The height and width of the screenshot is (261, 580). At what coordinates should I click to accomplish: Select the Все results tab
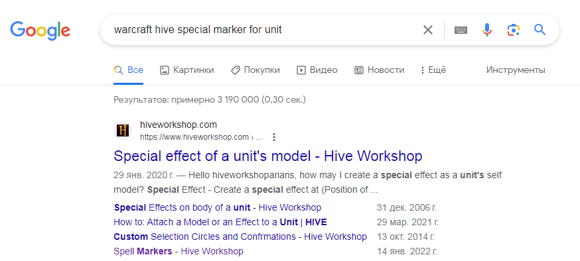point(128,70)
